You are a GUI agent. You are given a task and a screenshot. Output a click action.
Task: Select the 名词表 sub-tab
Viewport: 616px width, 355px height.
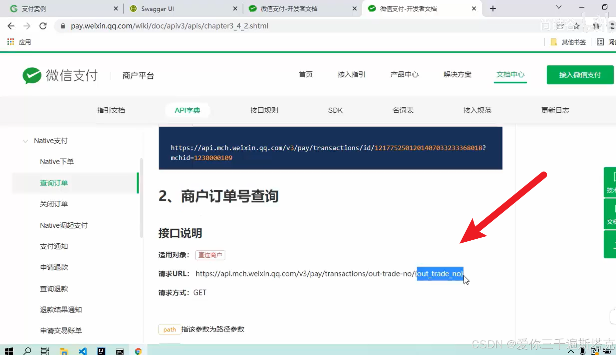click(x=403, y=110)
